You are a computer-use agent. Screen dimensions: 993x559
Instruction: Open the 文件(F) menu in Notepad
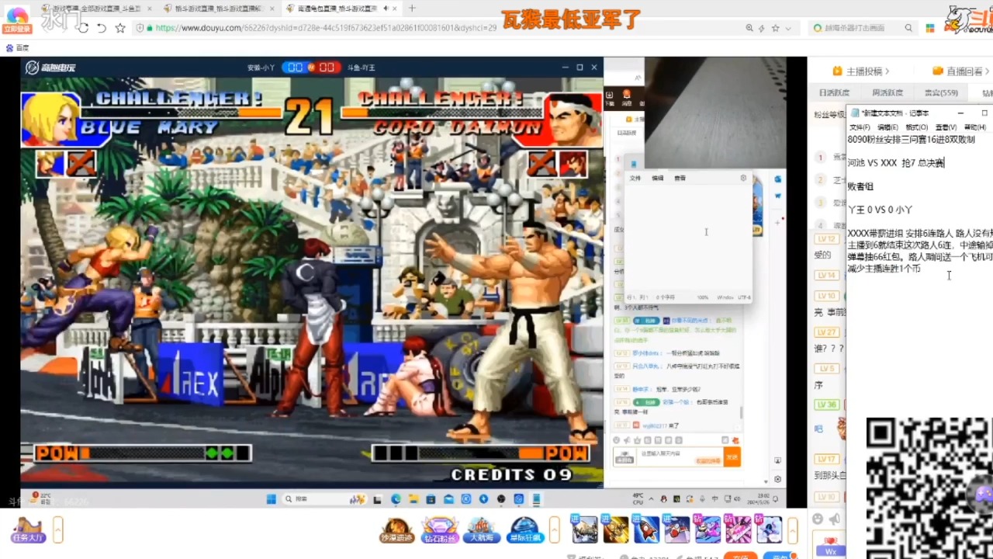point(860,127)
